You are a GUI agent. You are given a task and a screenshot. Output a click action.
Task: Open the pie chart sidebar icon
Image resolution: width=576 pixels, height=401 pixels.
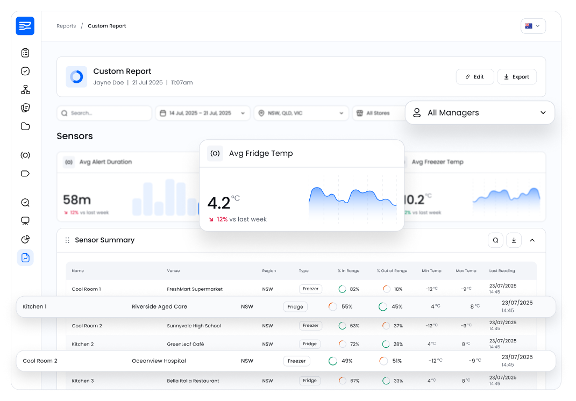pyautogui.click(x=25, y=239)
